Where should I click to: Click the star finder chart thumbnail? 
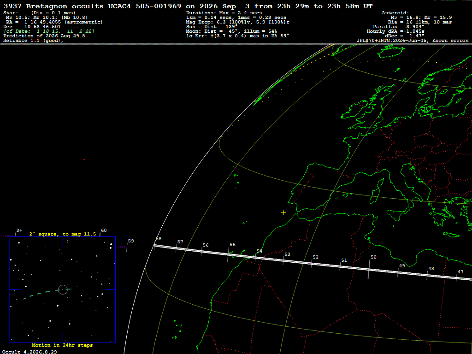coord(63,289)
